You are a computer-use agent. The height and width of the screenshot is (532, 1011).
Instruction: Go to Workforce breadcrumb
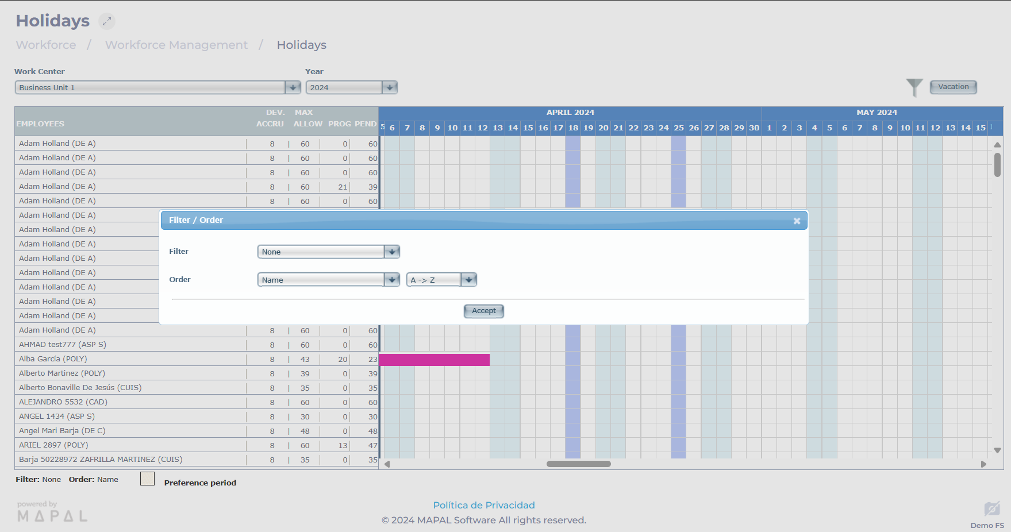coord(46,45)
